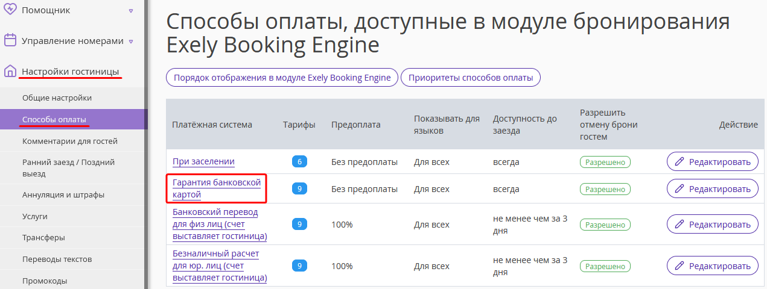This screenshot has width=767, height=289.
Task: Click Разрешено badge in Банковский перевод row
Action: pyautogui.click(x=605, y=225)
